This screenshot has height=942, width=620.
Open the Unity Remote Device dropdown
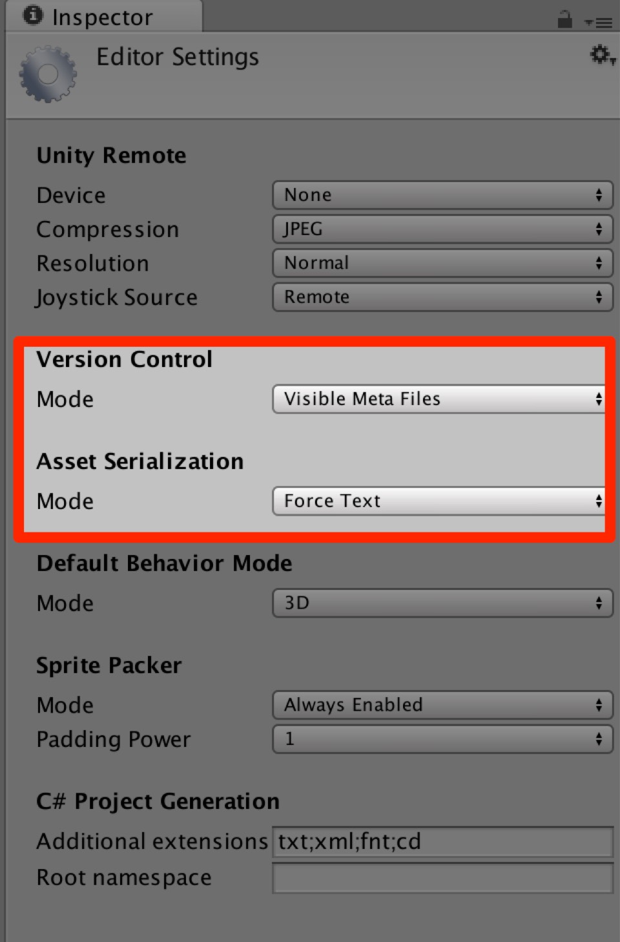pos(442,195)
